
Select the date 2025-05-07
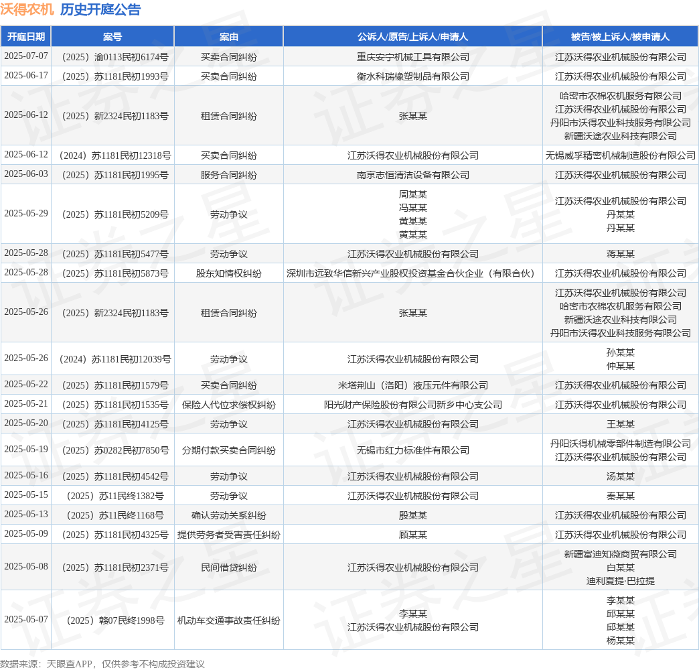26,620
